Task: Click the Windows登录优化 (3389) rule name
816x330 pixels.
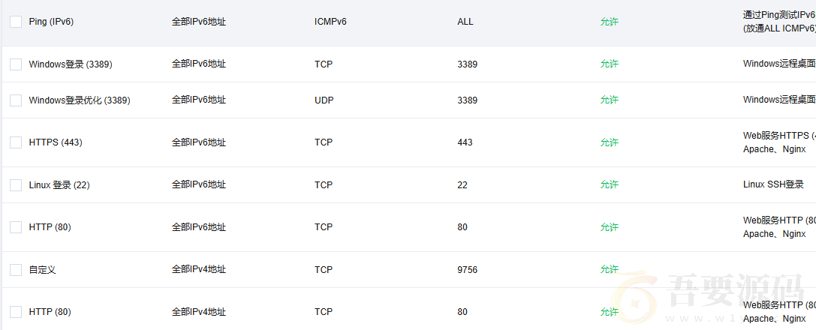Action: [x=80, y=100]
